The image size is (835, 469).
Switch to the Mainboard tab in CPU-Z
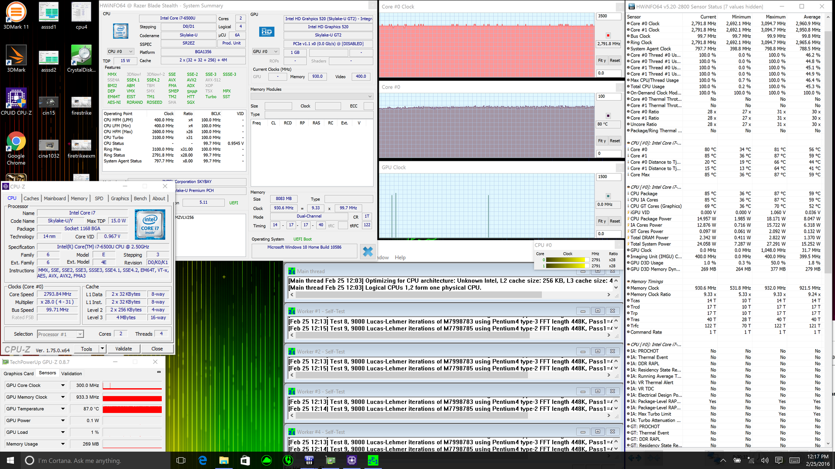(55, 198)
